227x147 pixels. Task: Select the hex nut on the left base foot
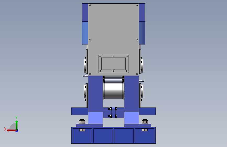[x=82, y=122]
